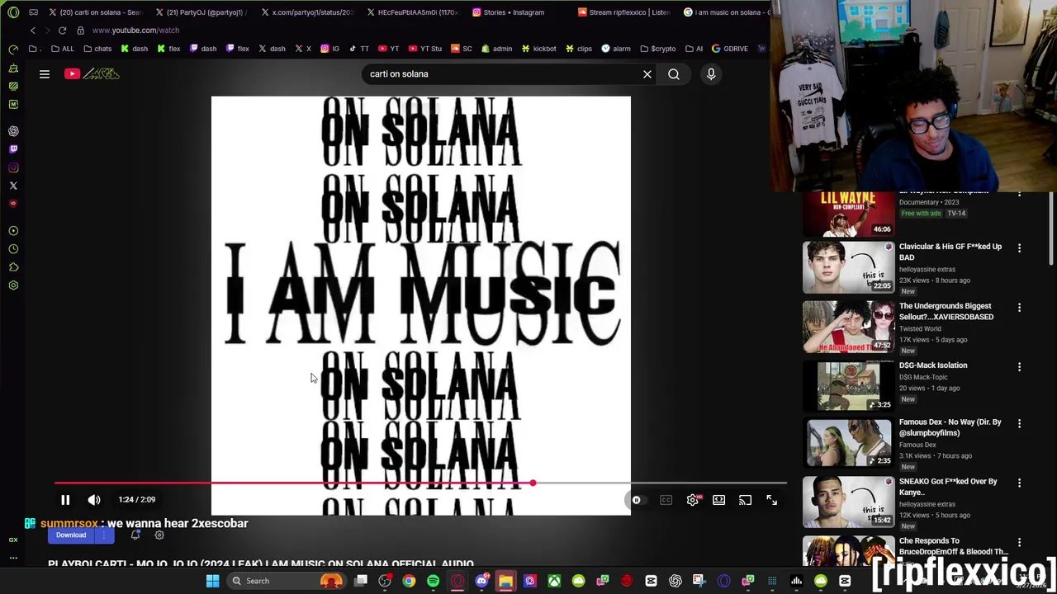Image resolution: width=1057 pixels, height=594 pixels.
Task: Open sidebar player icon
Action: [x=13, y=231]
